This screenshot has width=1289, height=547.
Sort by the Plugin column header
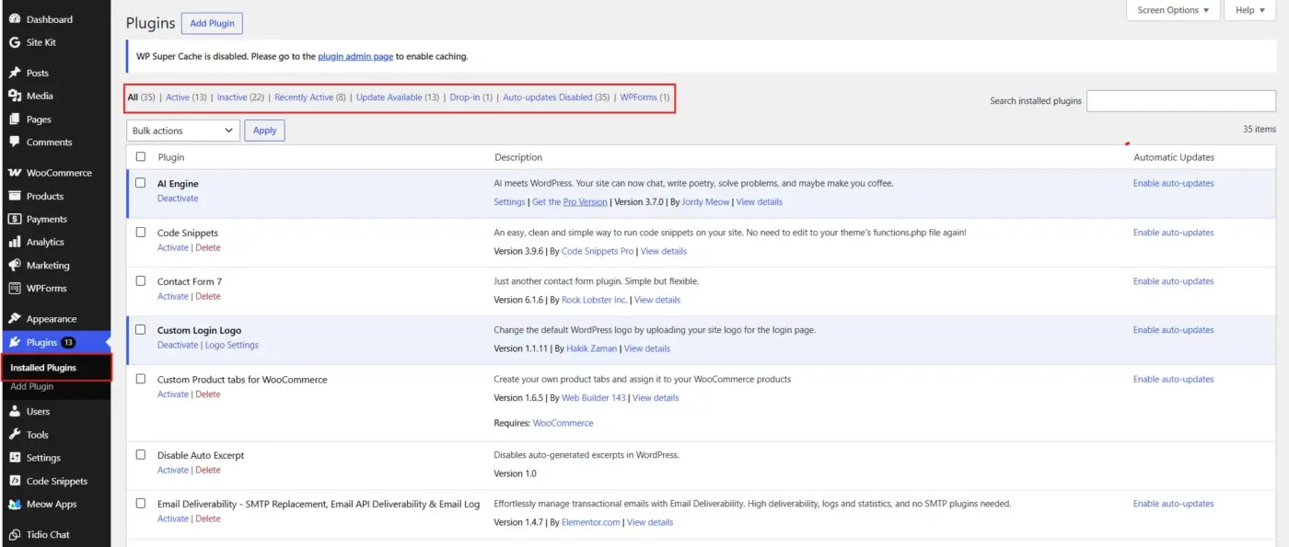click(x=171, y=157)
